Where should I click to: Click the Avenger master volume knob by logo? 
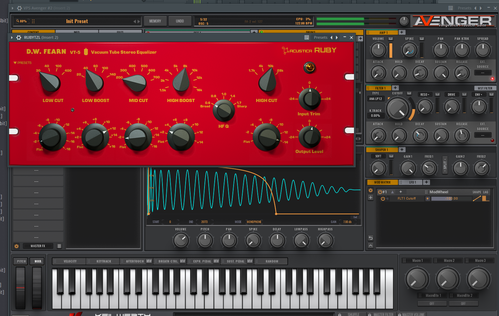point(404,21)
